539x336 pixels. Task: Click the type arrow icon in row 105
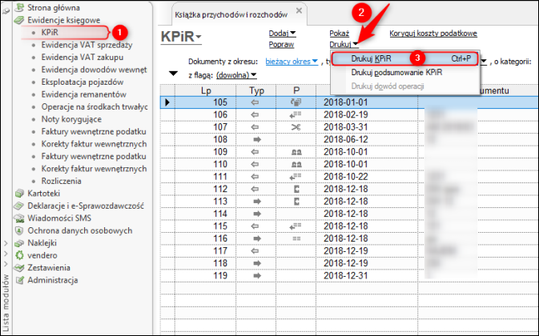click(x=255, y=102)
